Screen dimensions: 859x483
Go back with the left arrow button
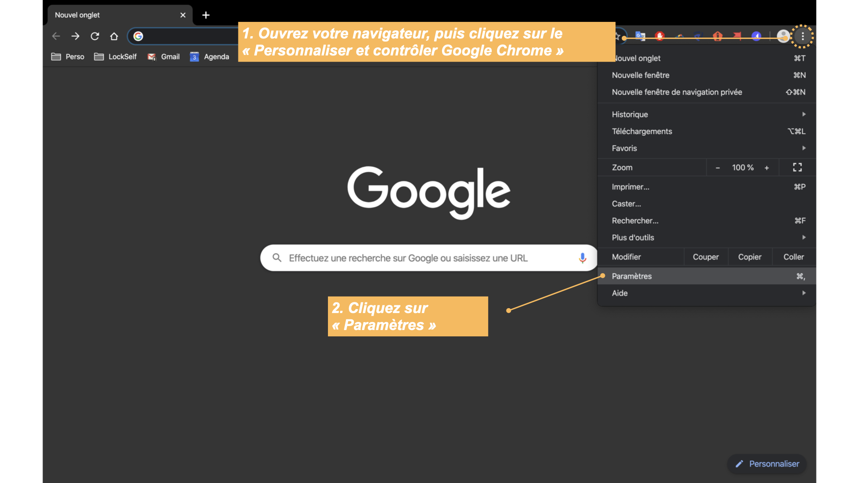pyautogui.click(x=56, y=36)
